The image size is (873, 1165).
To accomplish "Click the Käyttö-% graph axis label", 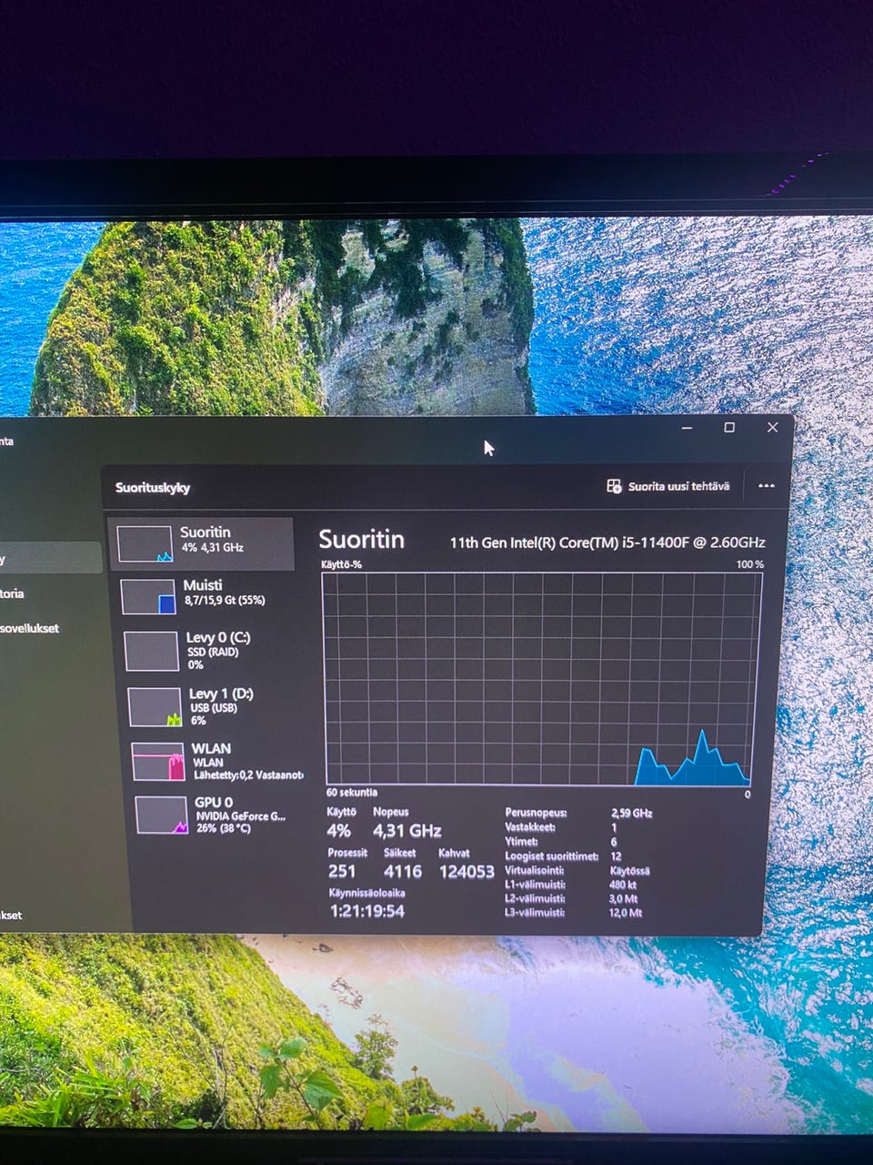I will (341, 564).
